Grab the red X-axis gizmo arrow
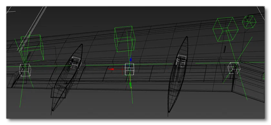The image size is (271, 125). (x=111, y=69)
